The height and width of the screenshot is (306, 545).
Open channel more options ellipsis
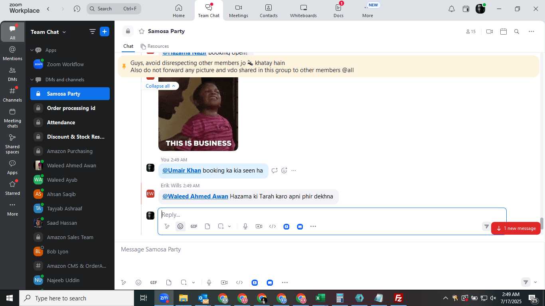(x=531, y=31)
